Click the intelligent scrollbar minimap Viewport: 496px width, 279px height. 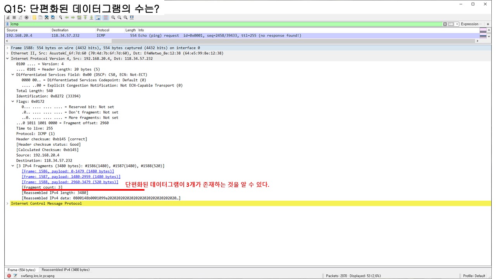pyautogui.click(x=483, y=33)
